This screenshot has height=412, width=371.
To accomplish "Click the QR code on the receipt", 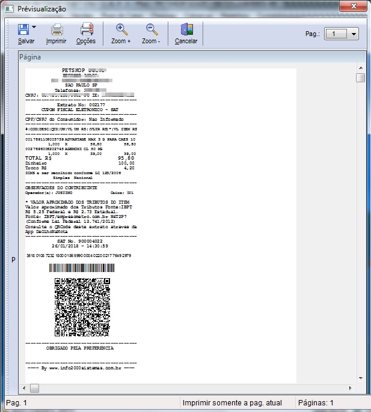I will [x=82, y=307].
